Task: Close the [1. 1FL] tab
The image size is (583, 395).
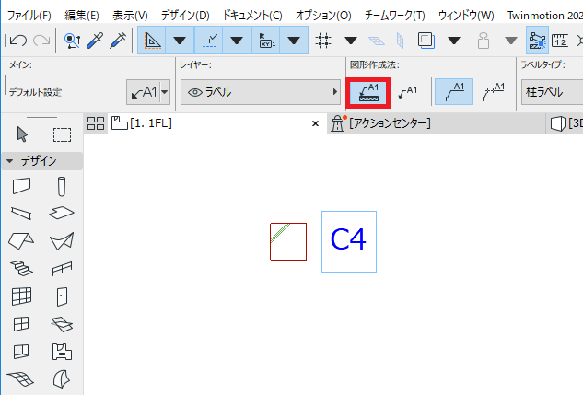Action: click(x=315, y=123)
